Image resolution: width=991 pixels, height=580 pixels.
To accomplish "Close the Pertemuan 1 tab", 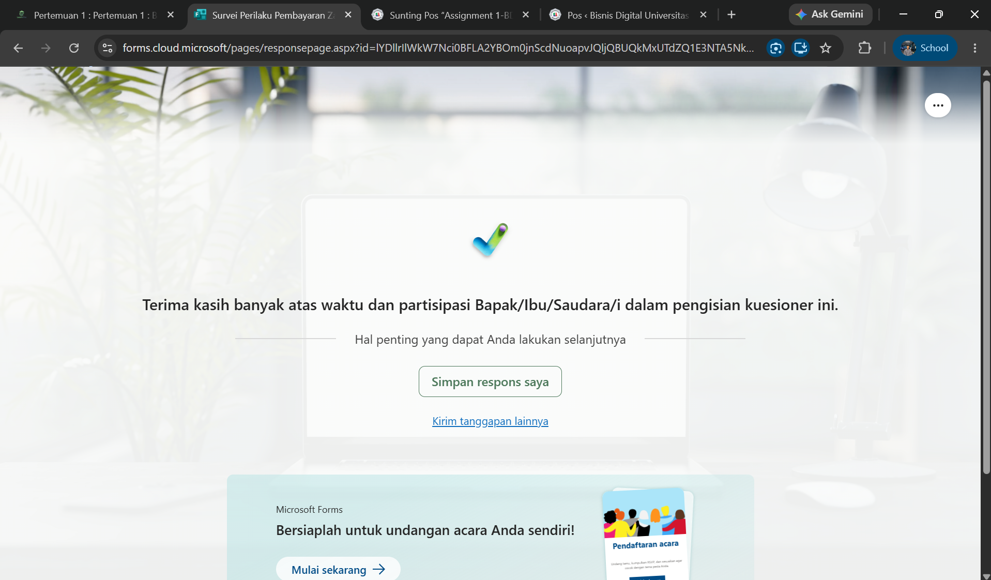I will tap(171, 15).
